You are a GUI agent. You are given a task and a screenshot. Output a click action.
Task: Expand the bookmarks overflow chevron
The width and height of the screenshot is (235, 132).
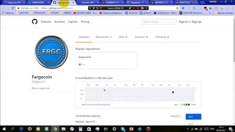[210, 13]
